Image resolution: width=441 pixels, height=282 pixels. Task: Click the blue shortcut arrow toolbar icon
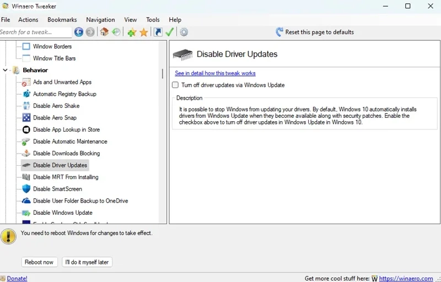pyautogui.click(x=158, y=32)
